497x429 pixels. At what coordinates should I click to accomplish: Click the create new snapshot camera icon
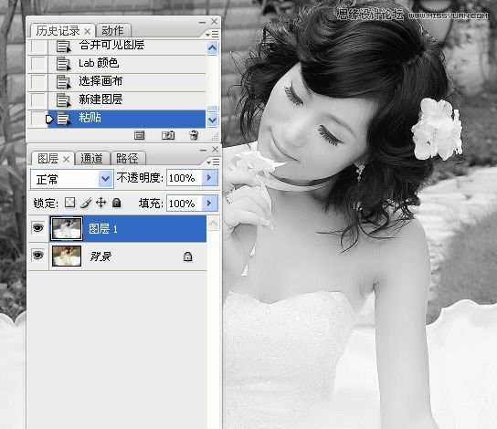168,135
